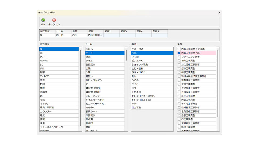Select C・BOX in the 施工部位 list
The image size is (259, 145).
coord(59,76)
